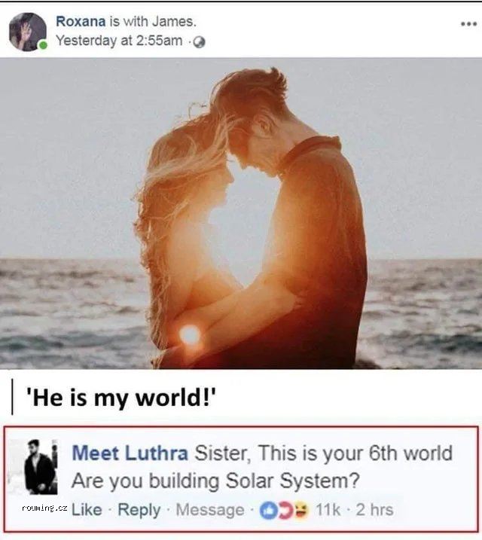Open Roxana's profile picture
482x540 pixels.
[x=27, y=32]
